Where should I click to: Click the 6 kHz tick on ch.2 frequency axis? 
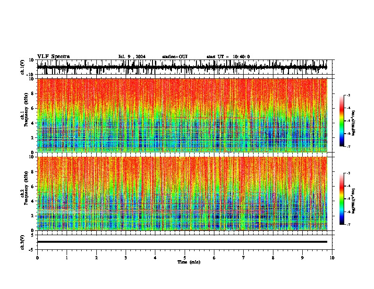click(x=33, y=187)
